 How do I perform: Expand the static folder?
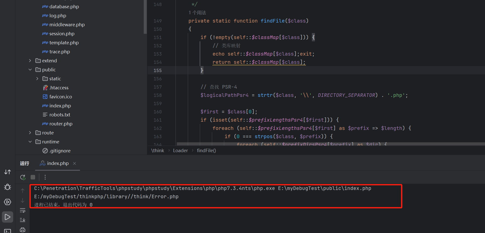[37, 79]
